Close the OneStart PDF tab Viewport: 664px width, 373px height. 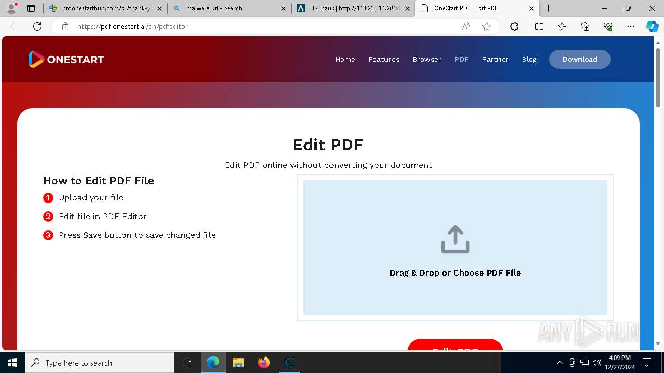pos(531,8)
